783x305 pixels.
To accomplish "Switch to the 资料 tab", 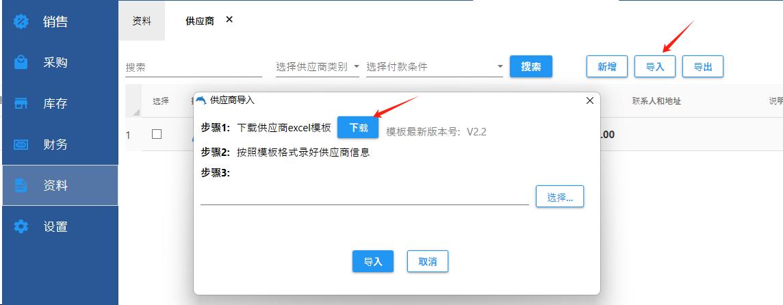I will [142, 21].
